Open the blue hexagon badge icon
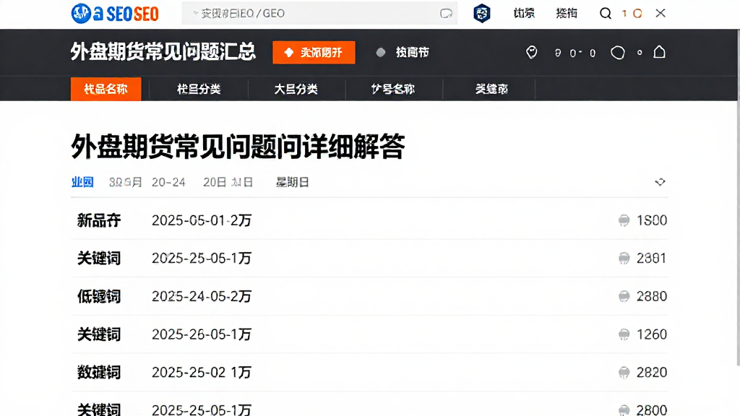 [482, 13]
